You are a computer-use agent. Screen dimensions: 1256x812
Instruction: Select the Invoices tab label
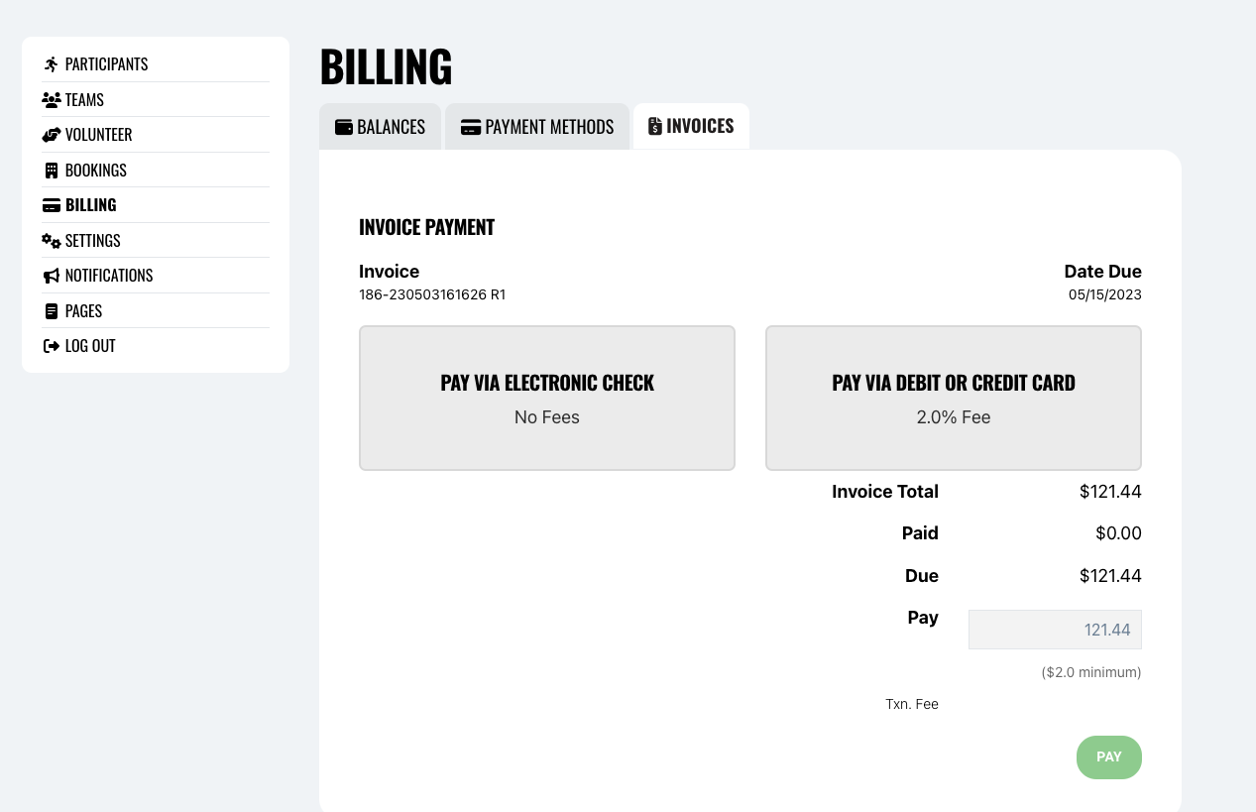point(700,126)
